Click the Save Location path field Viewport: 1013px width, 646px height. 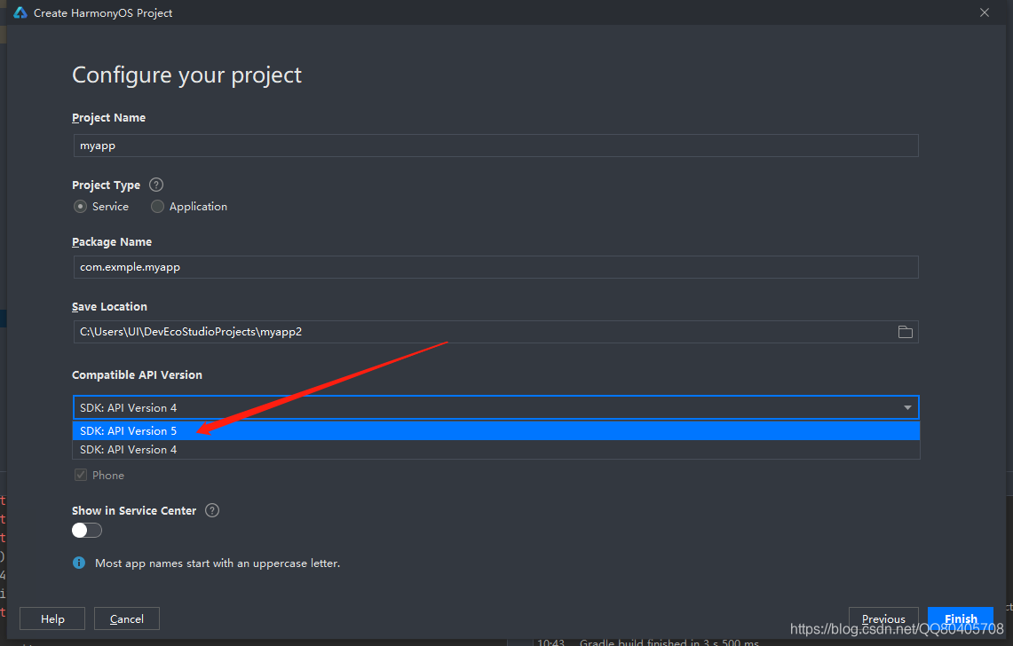tap(496, 331)
